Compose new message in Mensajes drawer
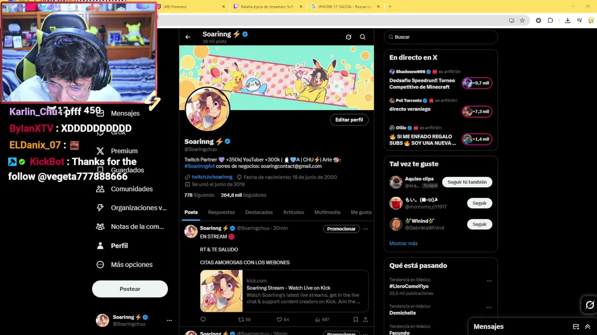This screenshot has width=597, height=335. (576, 327)
